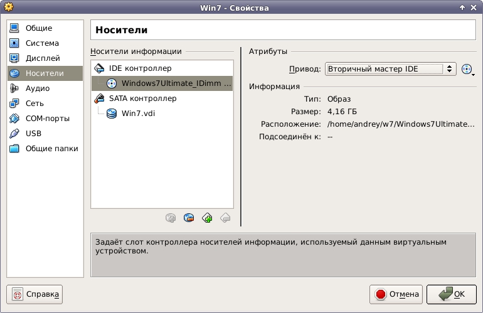483x313 pixels.
Task: Open the choose virtual CD image menu
Action: (x=467, y=70)
